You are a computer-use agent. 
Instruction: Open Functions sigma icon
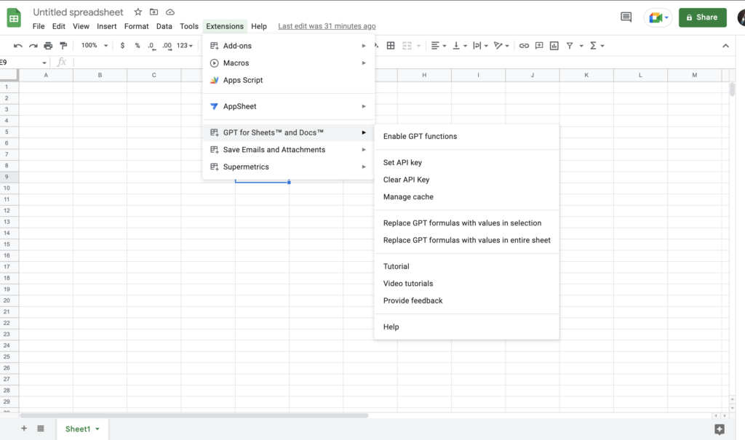coord(593,46)
